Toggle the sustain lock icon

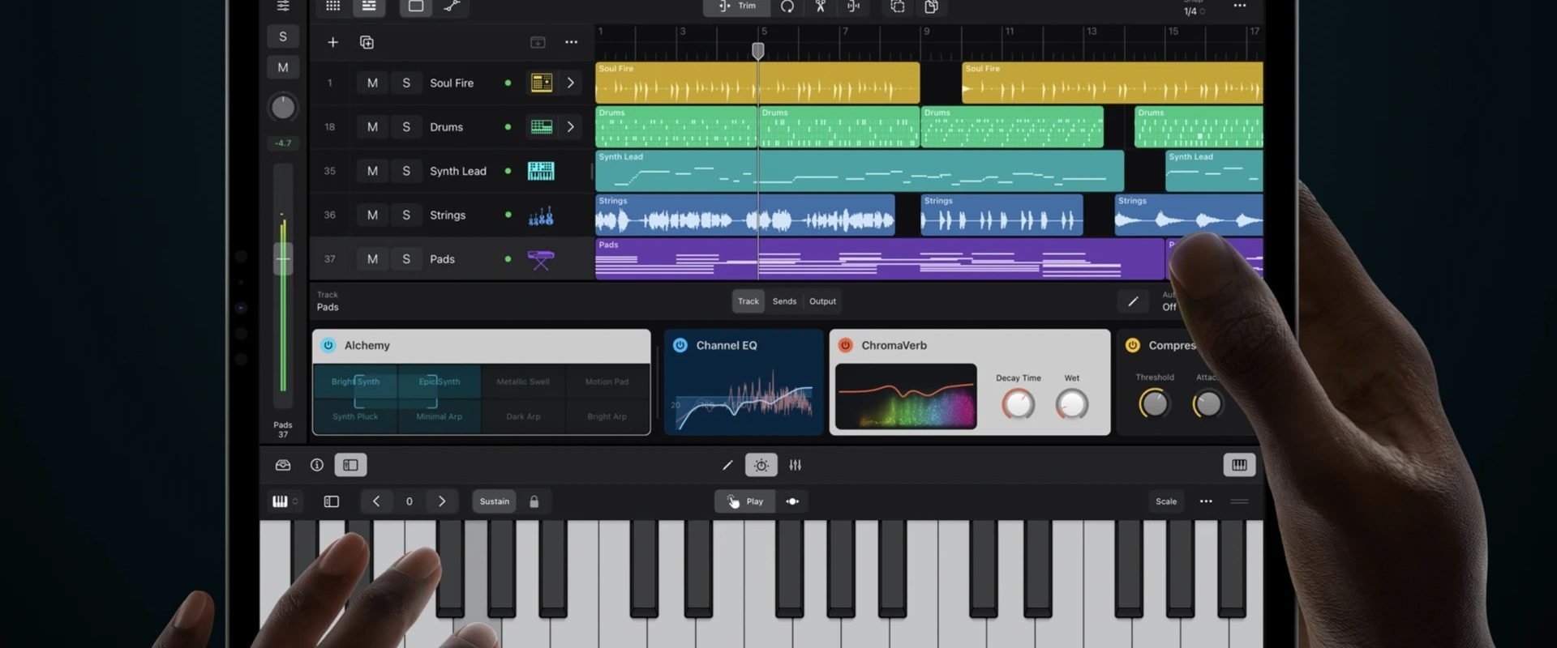click(x=534, y=501)
